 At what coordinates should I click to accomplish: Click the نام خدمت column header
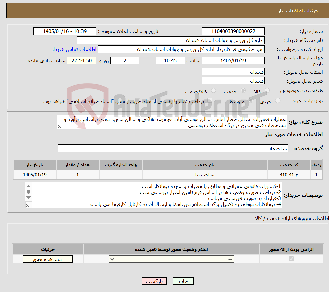coord(205,165)
